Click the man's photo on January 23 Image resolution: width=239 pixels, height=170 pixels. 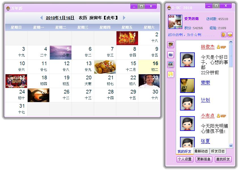(149, 81)
